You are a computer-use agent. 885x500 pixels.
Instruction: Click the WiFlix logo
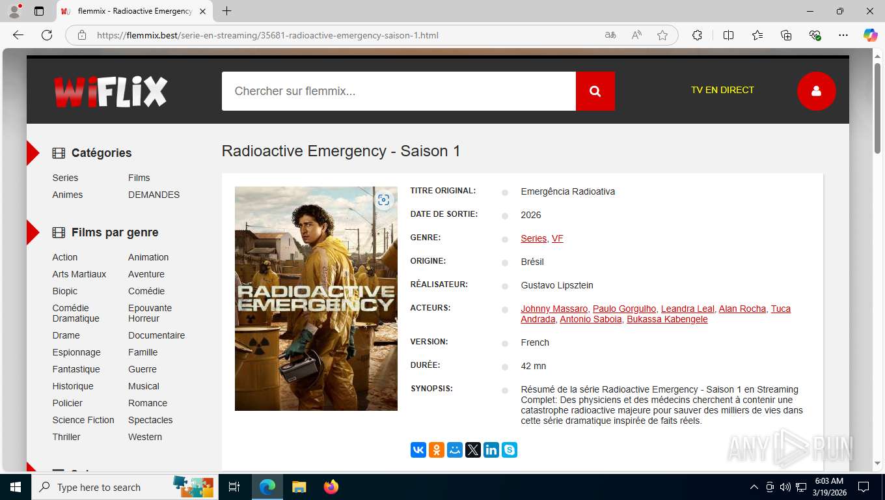(111, 92)
